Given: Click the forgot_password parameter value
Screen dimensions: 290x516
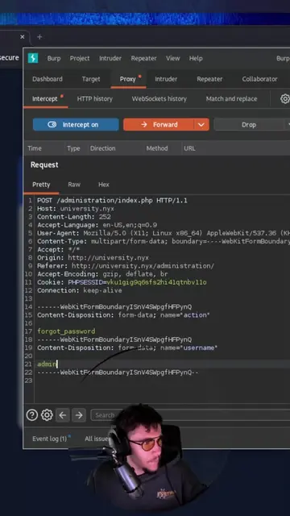Looking at the screenshot, I should click(x=66, y=331).
